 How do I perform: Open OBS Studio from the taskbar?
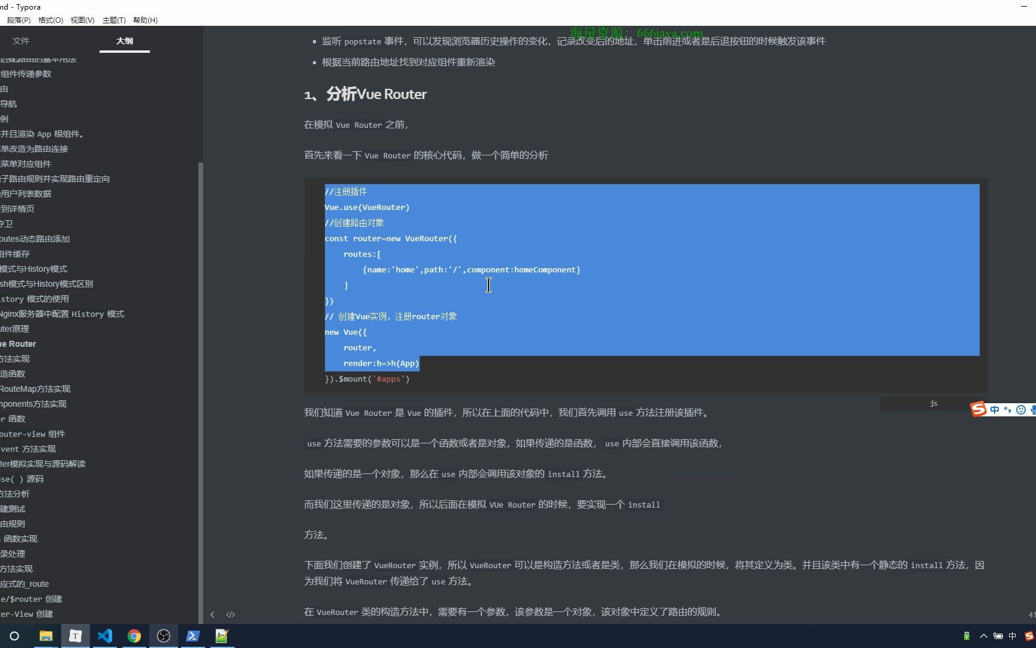pyautogui.click(x=163, y=636)
